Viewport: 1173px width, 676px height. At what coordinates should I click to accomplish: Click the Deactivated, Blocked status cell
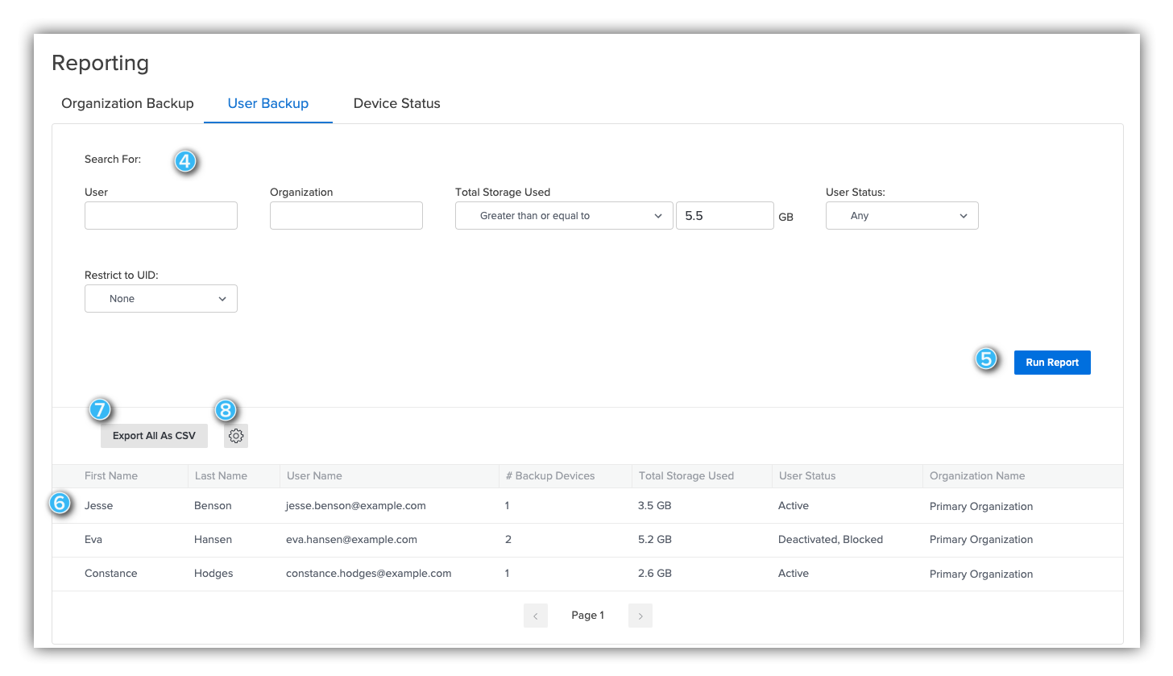(831, 540)
